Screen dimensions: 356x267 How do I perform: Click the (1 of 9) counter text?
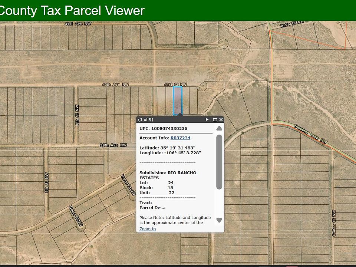145,119
